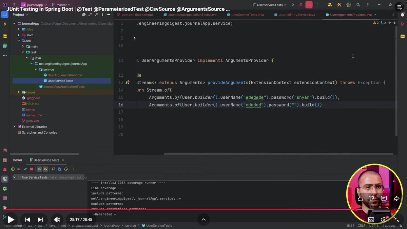Open Search Everywhere with the magnifier icon
Image resolution: width=407 pixels, height=229 pixels.
click(357, 5)
